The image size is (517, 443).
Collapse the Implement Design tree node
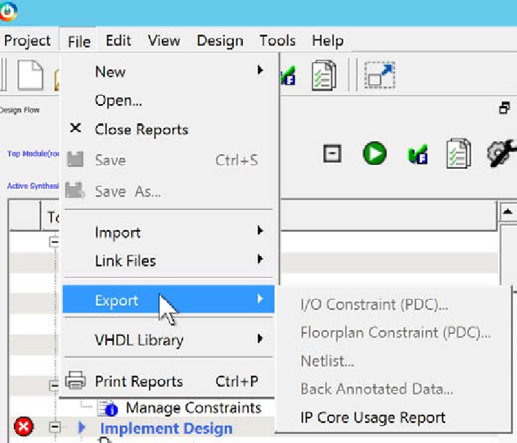(55, 427)
